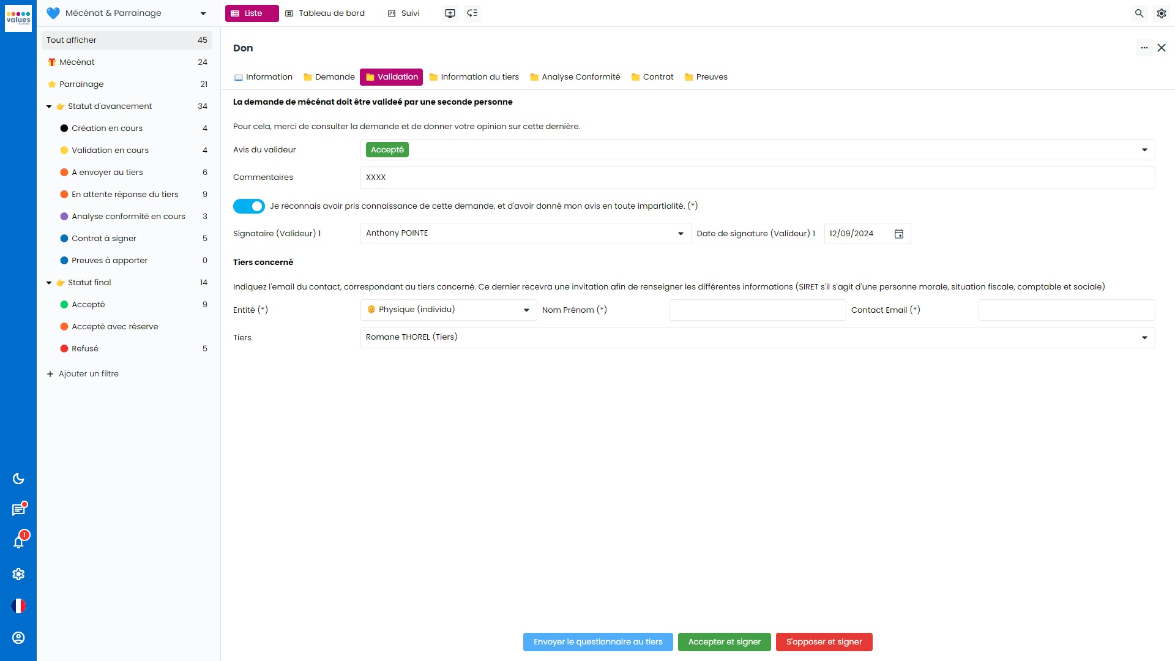Toggle dark mode with the moon icon
The height and width of the screenshot is (661, 1175).
[x=18, y=479]
